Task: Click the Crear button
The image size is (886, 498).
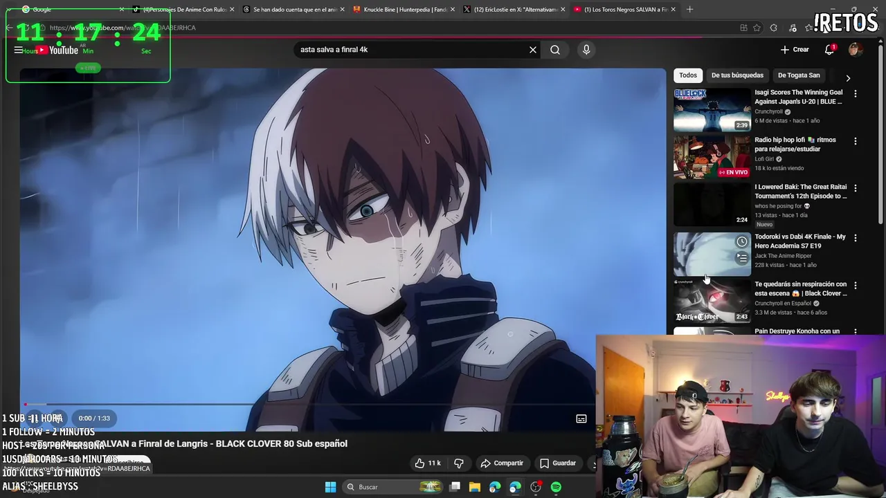Action: click(x=795, y=50)
